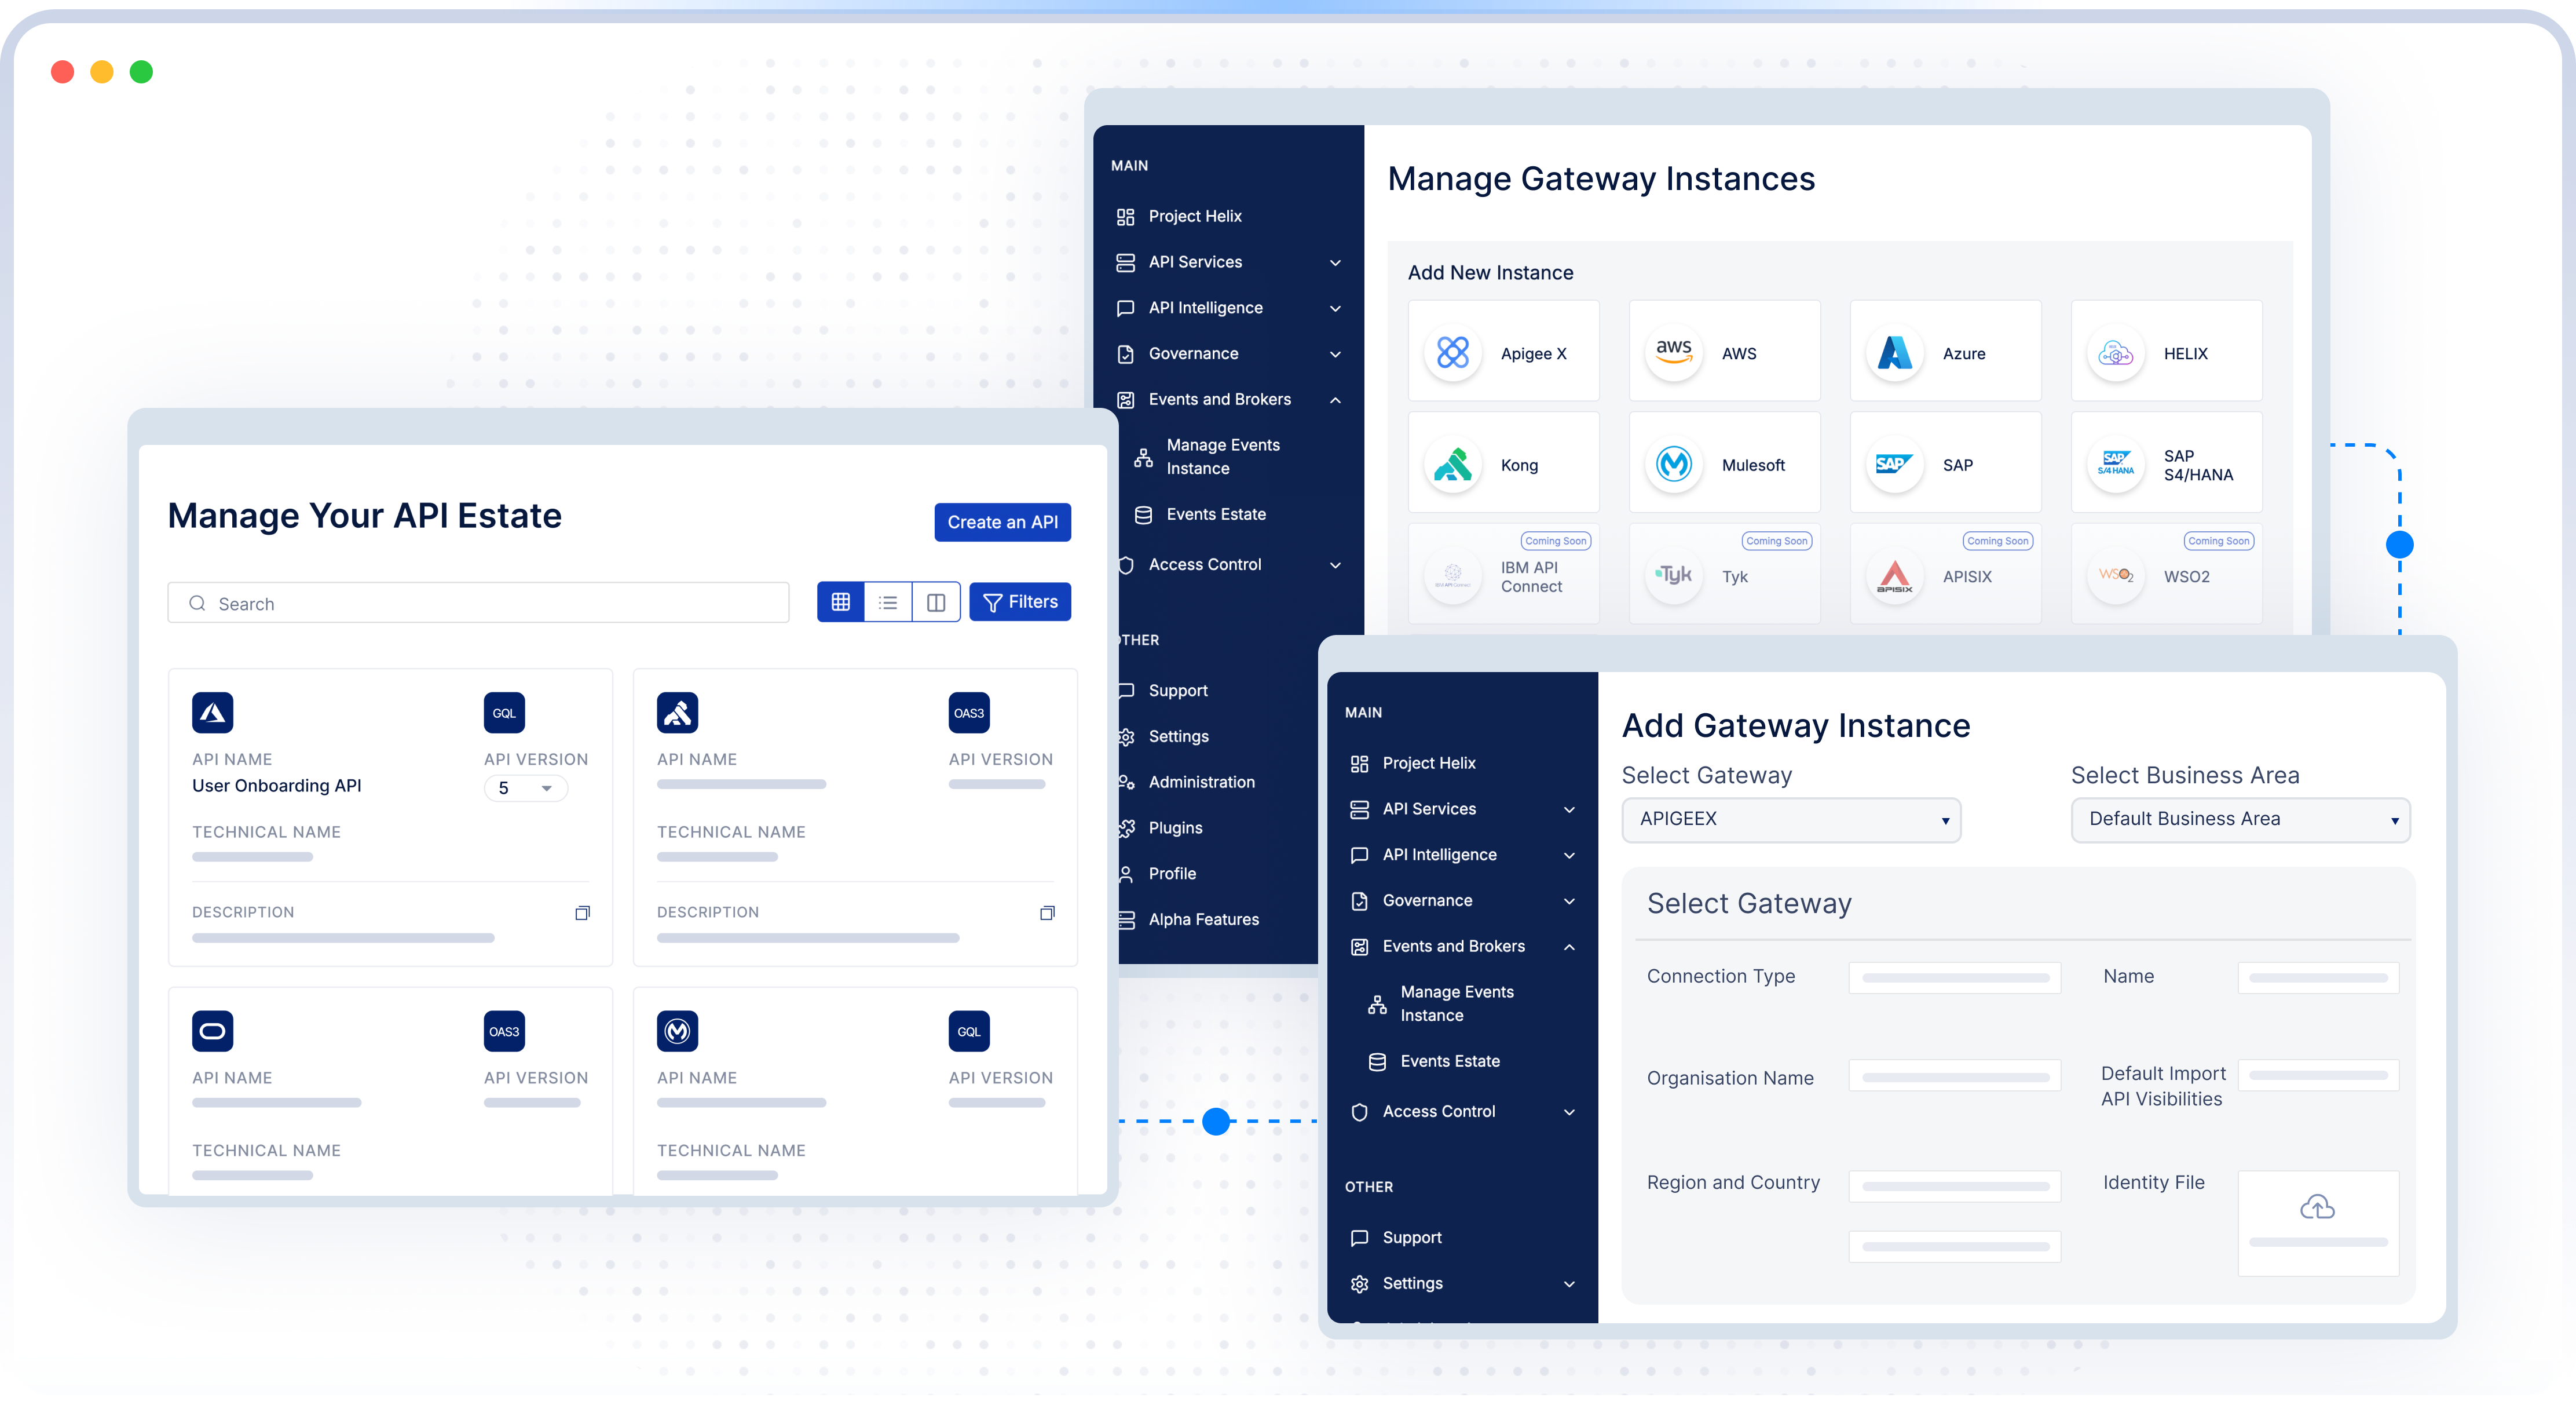Click the blue dot on dashed connector
The width and height of the screenshot is (2576, 1409).
point(1216,1121)
